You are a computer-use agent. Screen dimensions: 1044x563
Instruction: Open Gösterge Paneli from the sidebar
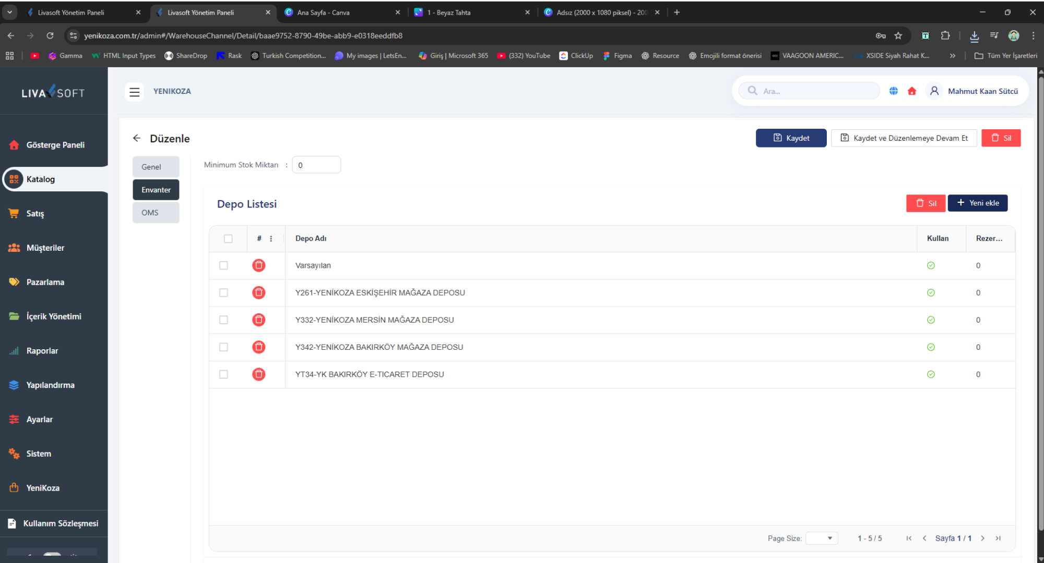(x=55, y=145)
